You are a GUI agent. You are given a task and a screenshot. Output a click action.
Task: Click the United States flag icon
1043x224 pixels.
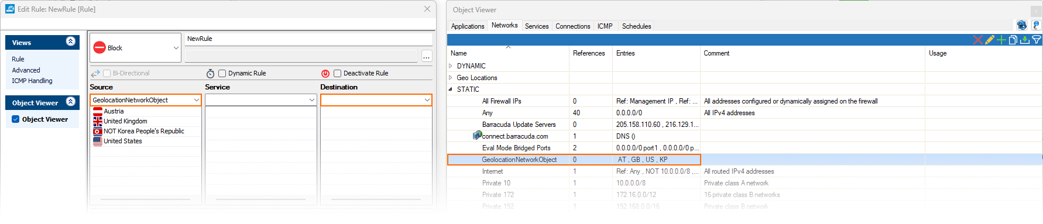(x=98, y=141)
